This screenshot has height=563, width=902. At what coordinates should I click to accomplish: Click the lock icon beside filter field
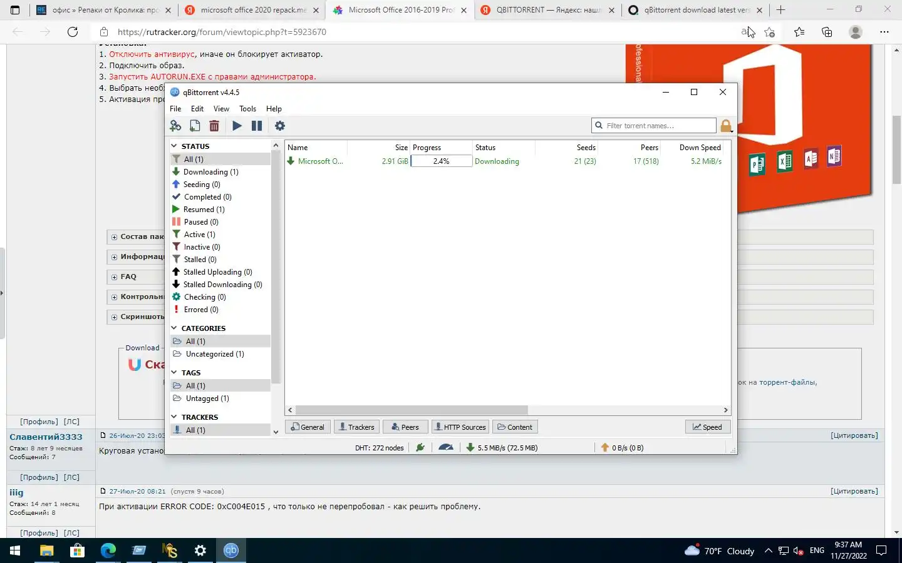pos(726,126)
